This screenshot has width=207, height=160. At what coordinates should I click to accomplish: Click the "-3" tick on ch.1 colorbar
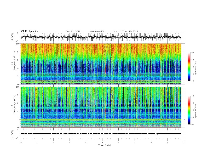tap(193, 53)
